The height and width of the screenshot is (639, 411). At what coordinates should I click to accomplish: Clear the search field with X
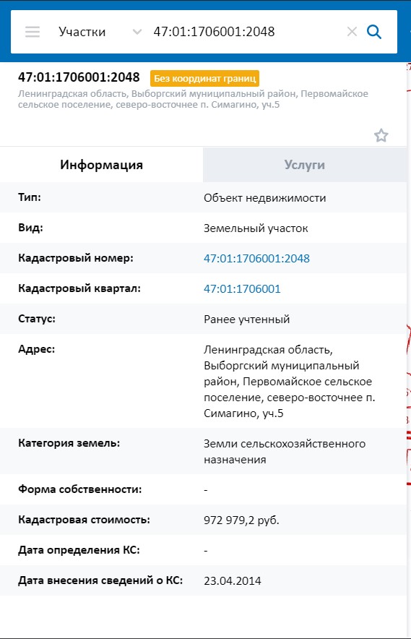tap(352, 31)
